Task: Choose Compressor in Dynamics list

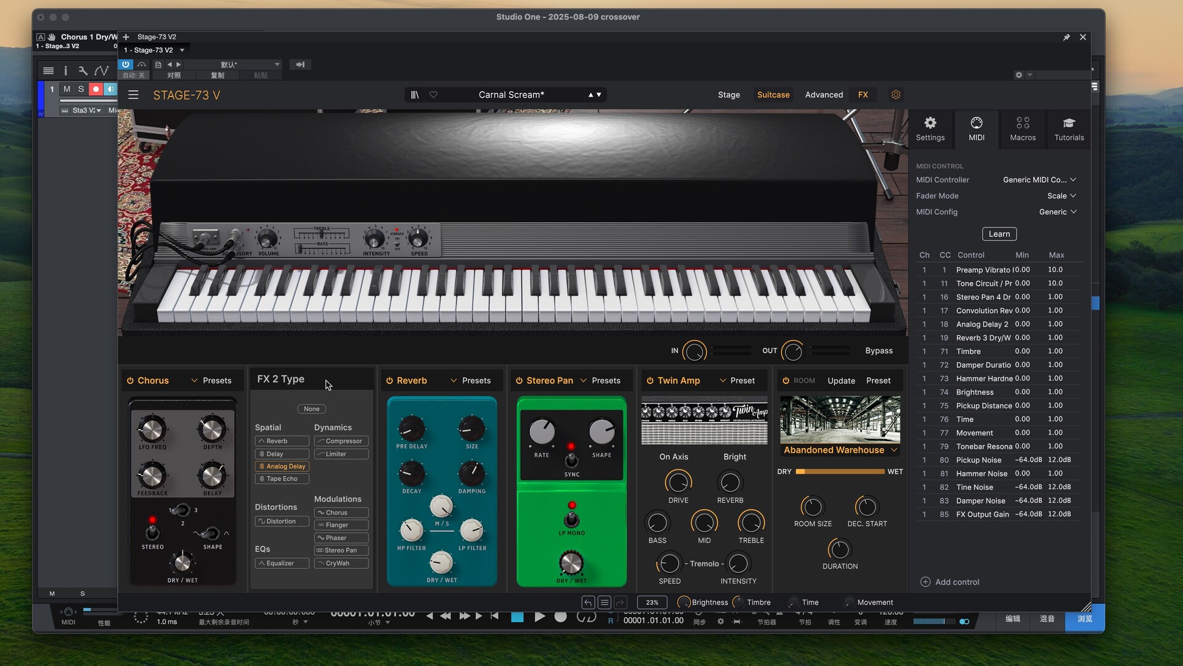Action: [341, 441]
